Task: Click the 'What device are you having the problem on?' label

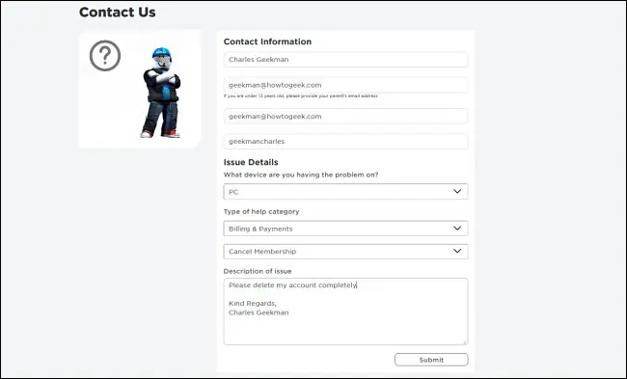Action: coord(301,175)
